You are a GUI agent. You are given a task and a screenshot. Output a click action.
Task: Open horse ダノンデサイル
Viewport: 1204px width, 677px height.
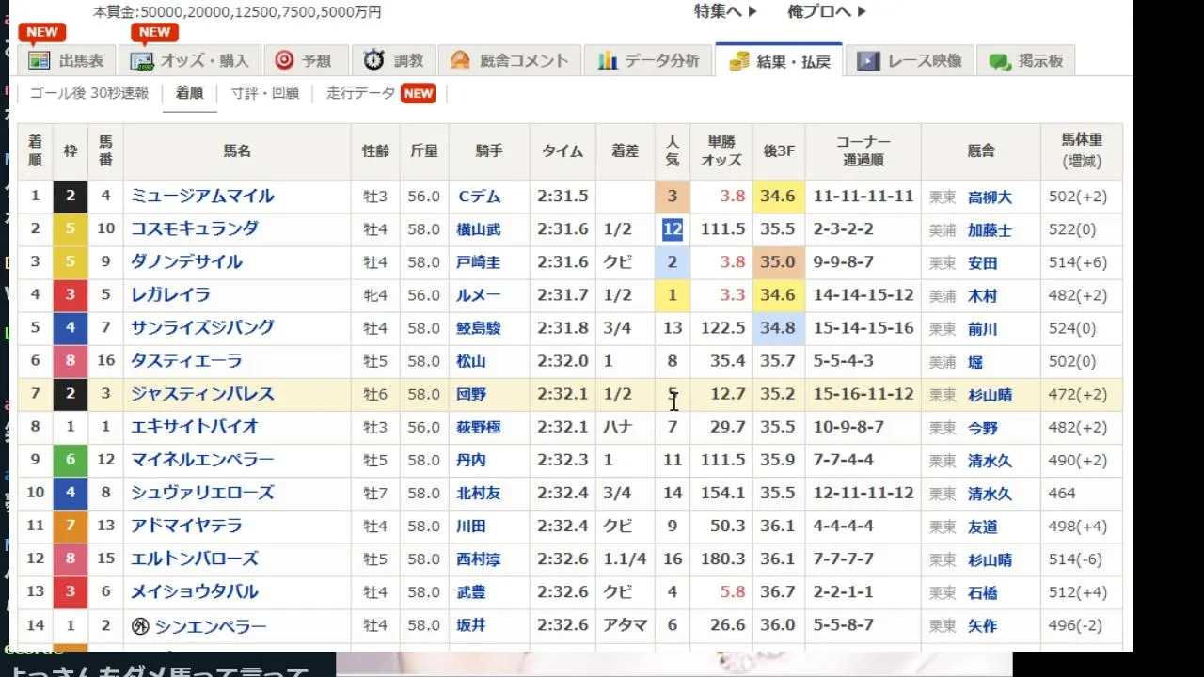[186, 261]
